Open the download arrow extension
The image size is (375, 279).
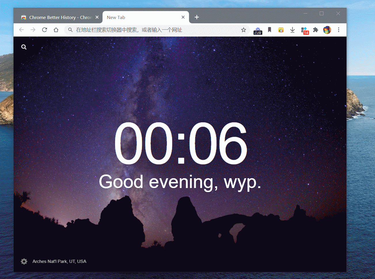coord(292,30)
